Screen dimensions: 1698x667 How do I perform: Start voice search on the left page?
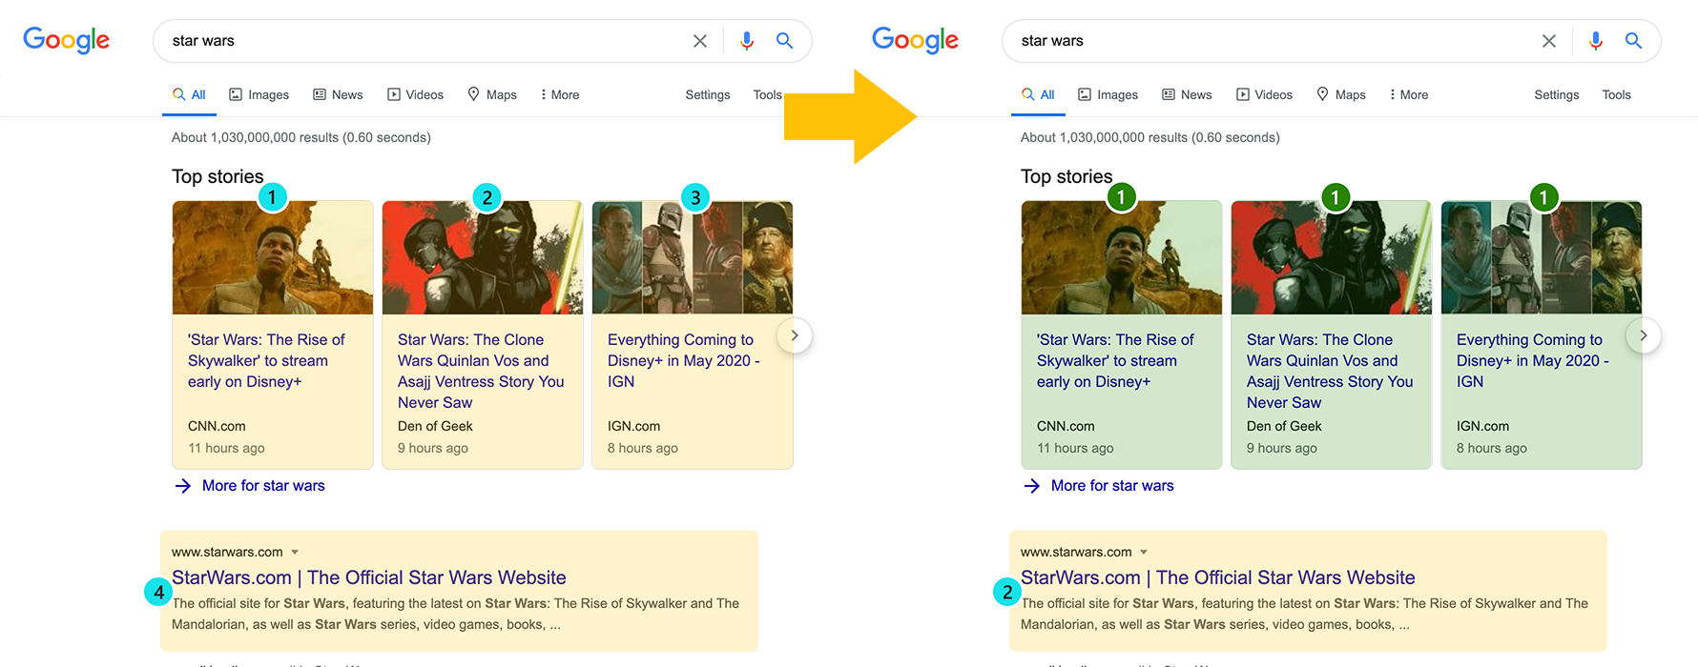747,41
